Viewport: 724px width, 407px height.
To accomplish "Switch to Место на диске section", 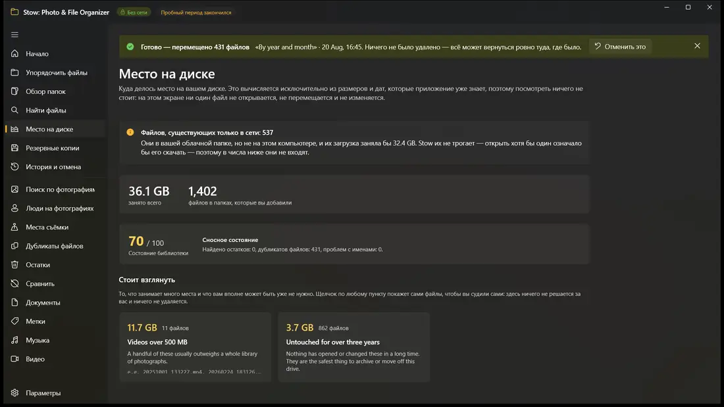I will pos(55,130).
